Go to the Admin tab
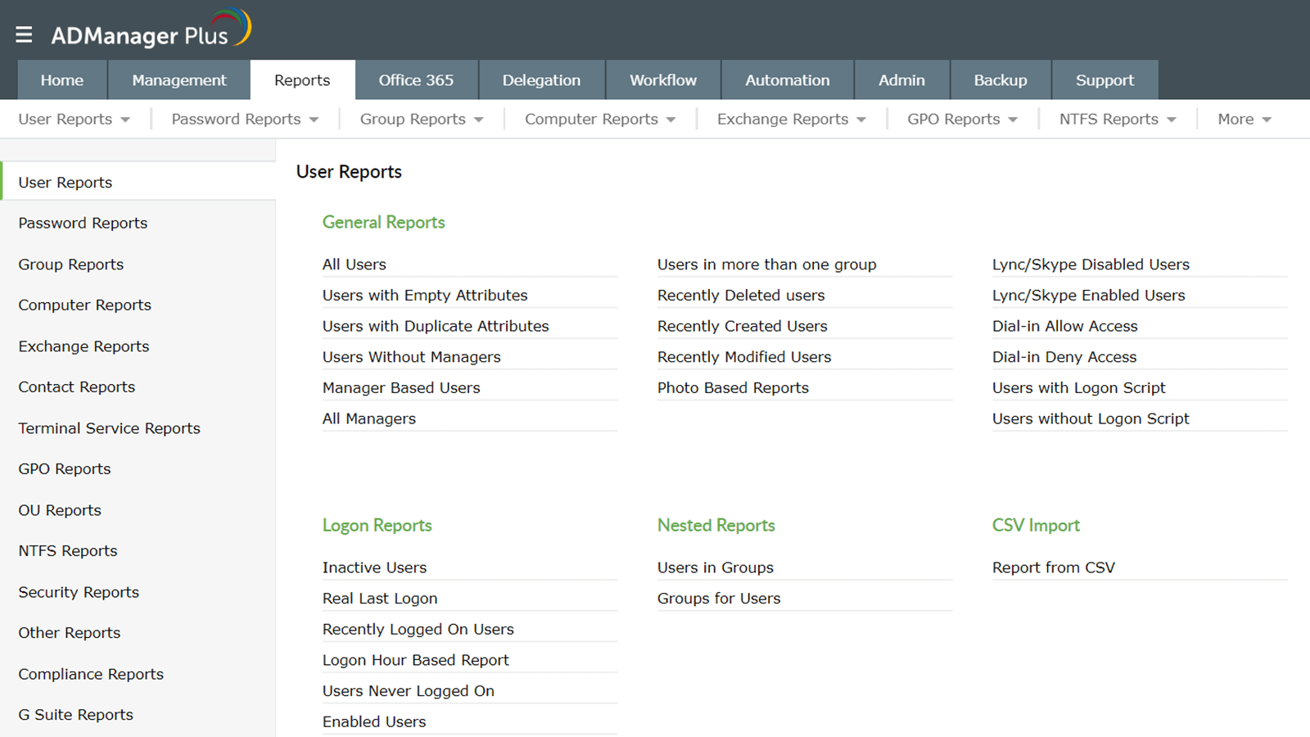The height and width of the screenshot is (737, 1310). [901, 80]
